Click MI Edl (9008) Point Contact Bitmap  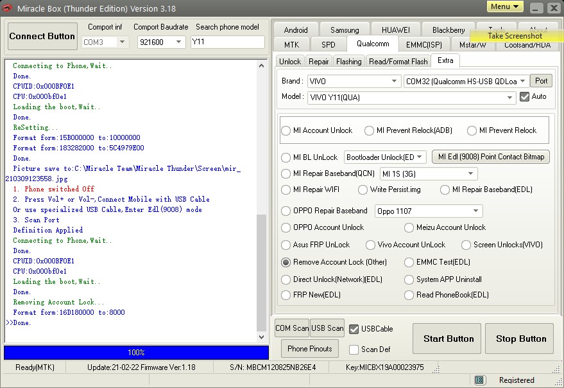pos(491,157)
